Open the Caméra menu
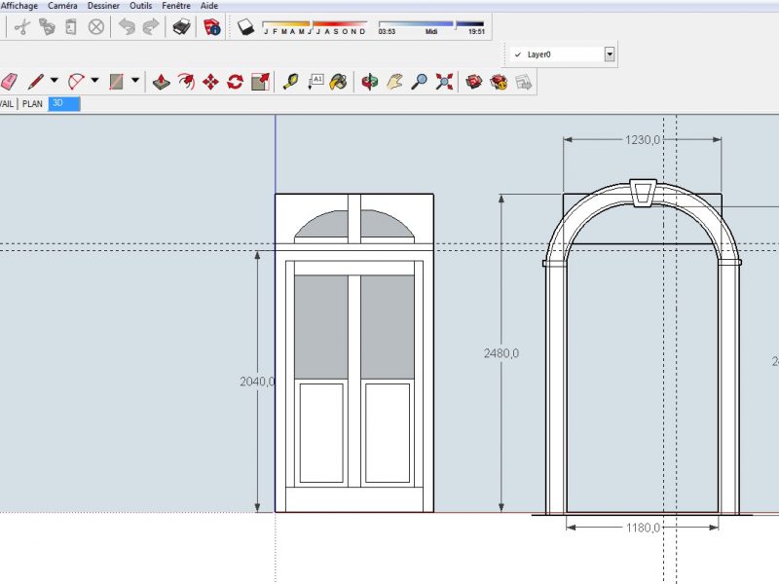779x584 pixels. pyautogui.click(x=62, y=6)
